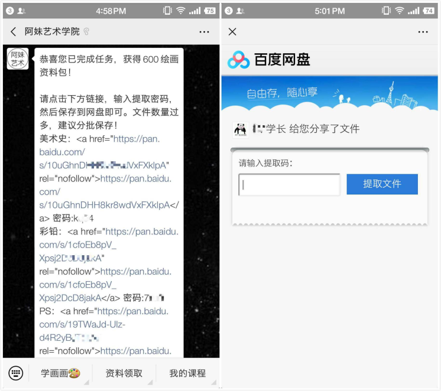Image resolution: width=441 pixels, height=391 pixels.
Task: Close the 百度网盘 web page
Action: click(232, 32)
